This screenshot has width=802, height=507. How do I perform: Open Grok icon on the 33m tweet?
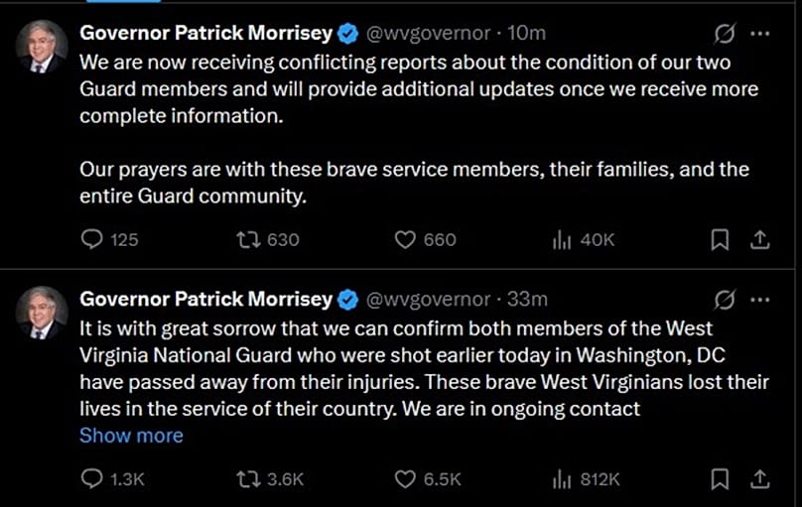[725, 299]
